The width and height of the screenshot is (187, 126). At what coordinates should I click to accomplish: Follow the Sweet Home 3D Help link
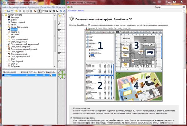(x=76, y=11)
